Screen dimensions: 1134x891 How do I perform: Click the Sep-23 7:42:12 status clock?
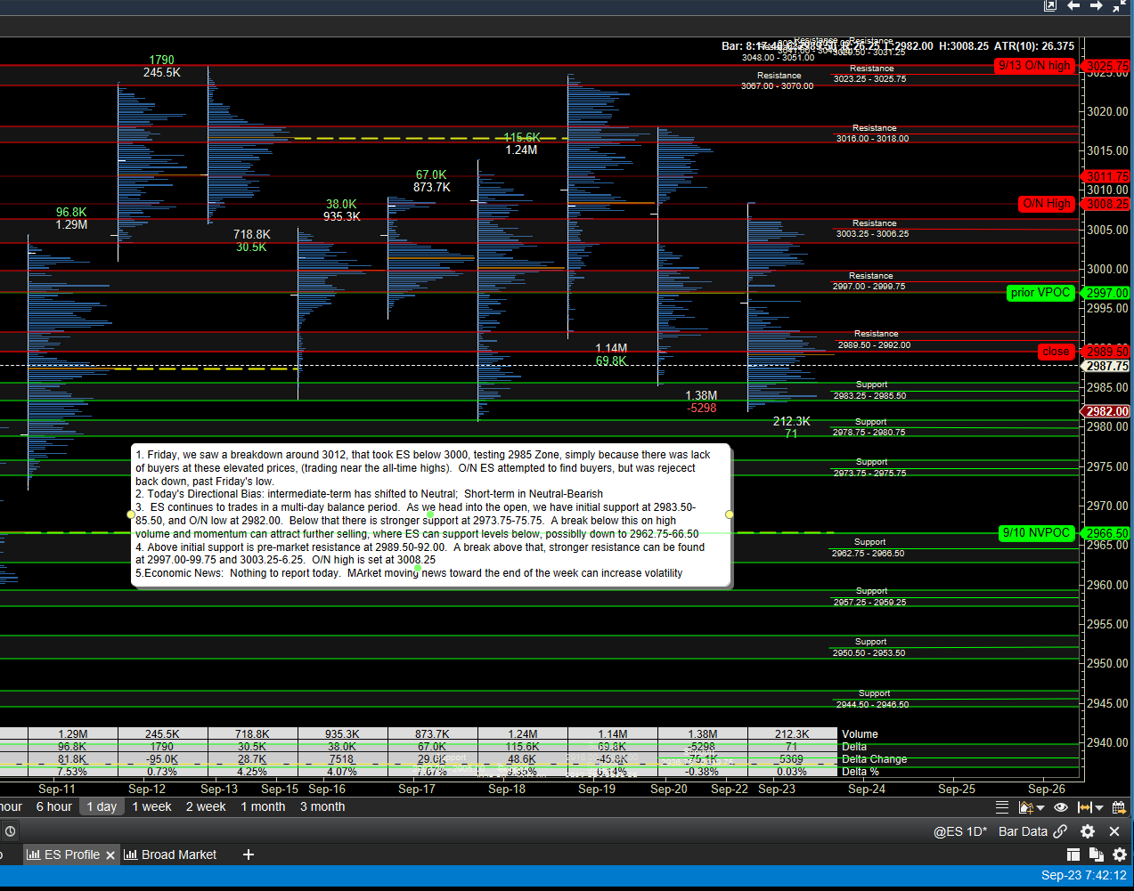(1084, 875)
